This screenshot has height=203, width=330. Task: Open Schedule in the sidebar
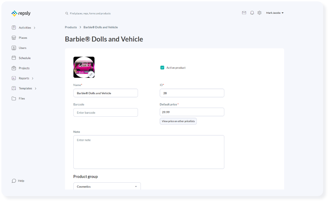25,58
